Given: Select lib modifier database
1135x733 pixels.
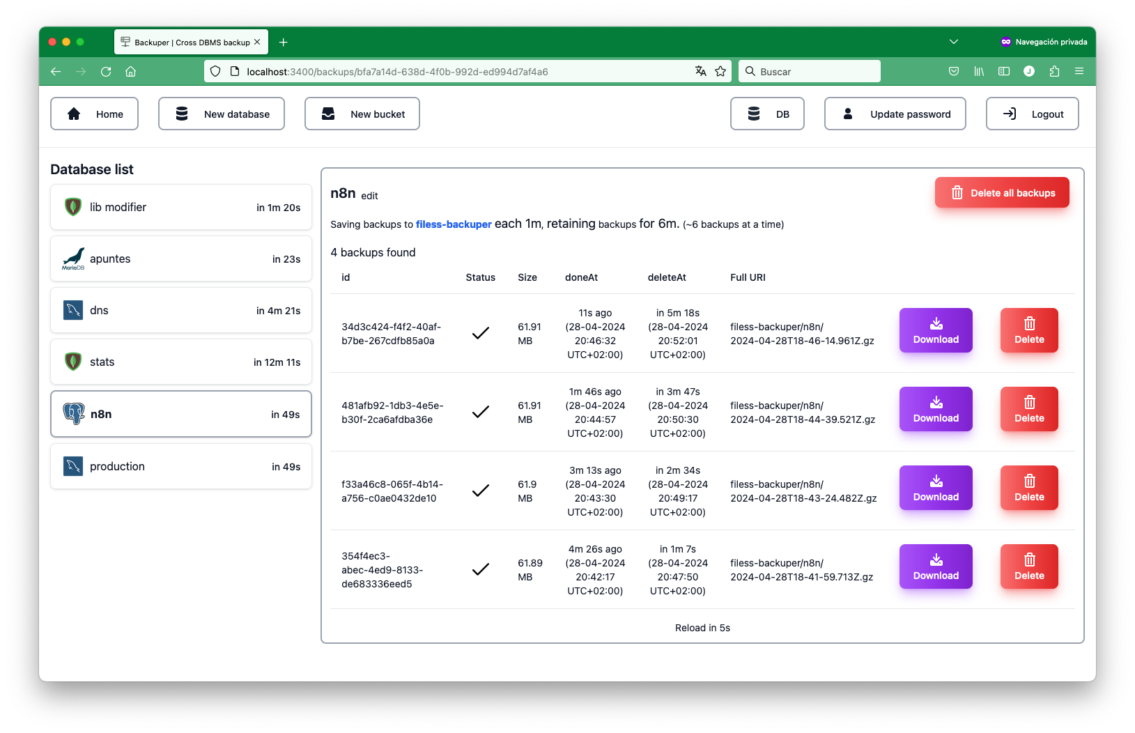Looking at the screenshot, I should (181, 207).
